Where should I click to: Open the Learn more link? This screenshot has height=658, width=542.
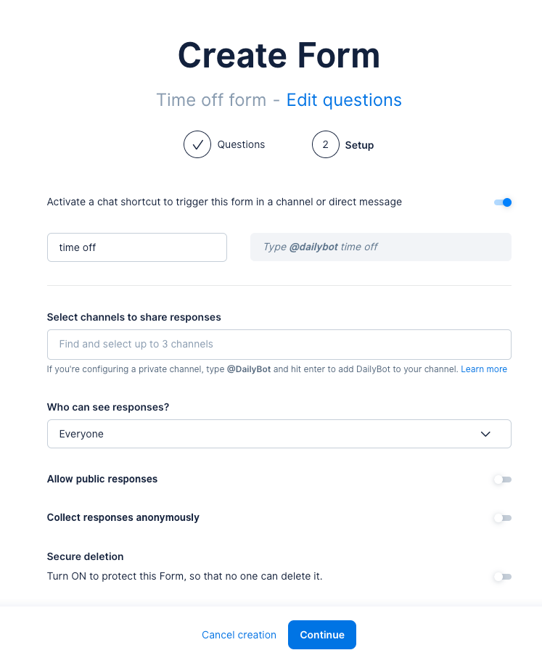point(484,369)
